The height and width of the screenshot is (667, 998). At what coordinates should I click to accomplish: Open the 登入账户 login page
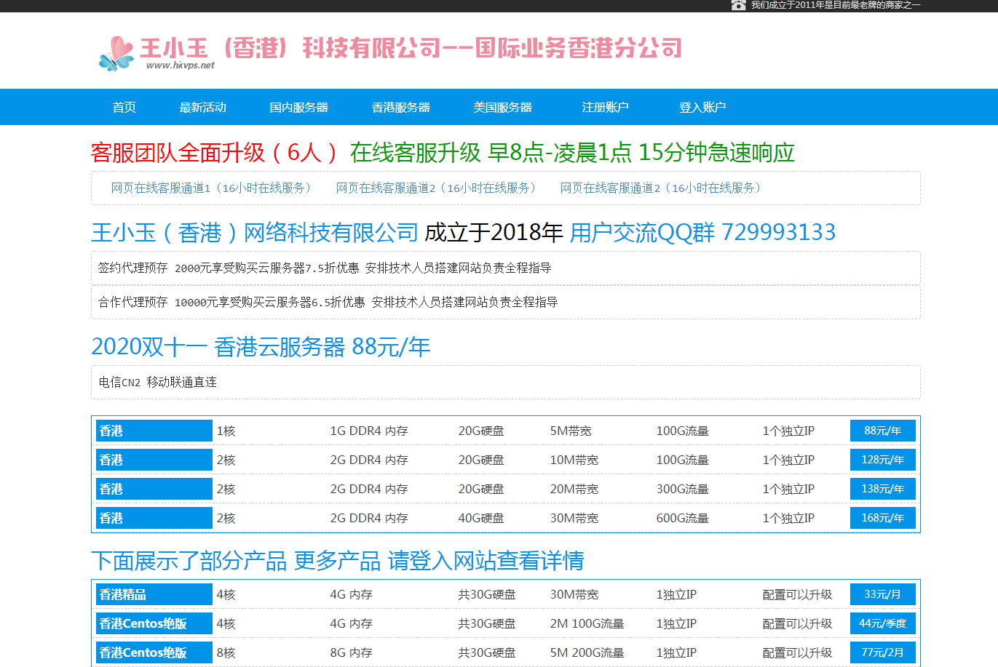point(702,107)
